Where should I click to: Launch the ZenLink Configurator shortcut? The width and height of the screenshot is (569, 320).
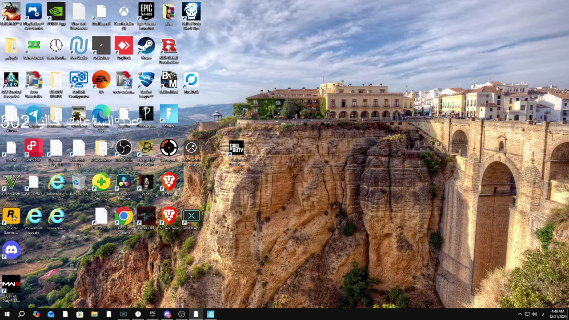pos(79,84)
